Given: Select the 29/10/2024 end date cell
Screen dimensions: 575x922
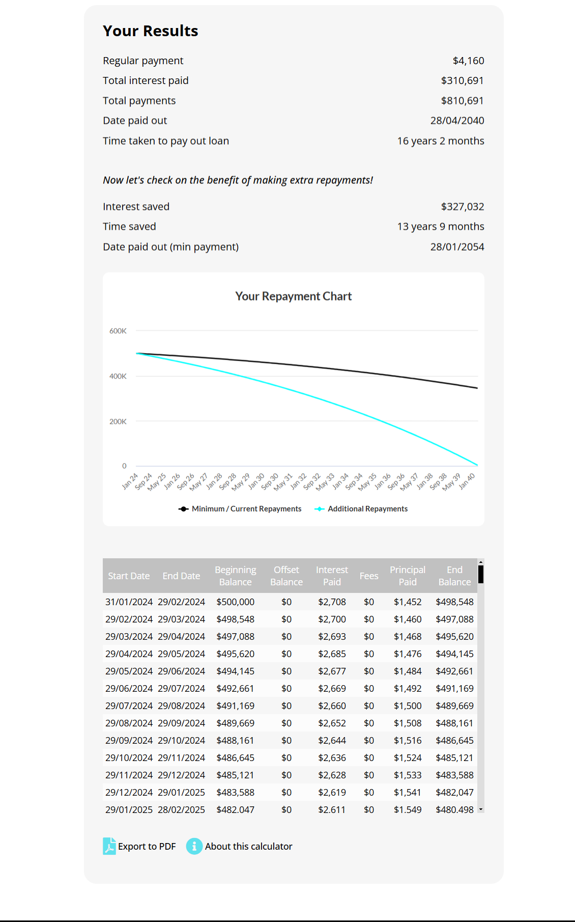Looking at the screenshot, I should (181, 740).
